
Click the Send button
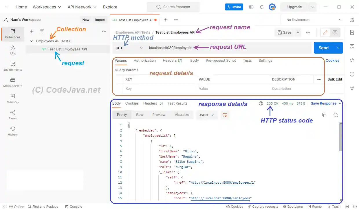point(323,48)
